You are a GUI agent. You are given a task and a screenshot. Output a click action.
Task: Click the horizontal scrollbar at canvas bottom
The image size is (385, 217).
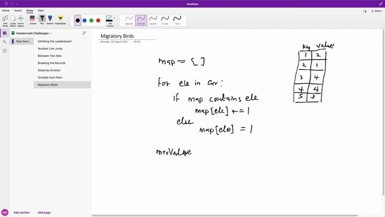point(224,216)
